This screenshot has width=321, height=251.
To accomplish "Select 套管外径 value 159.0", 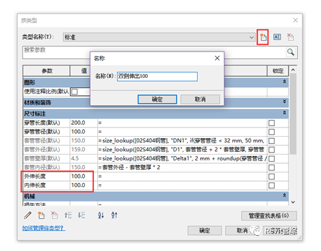I will pos(78,150).
